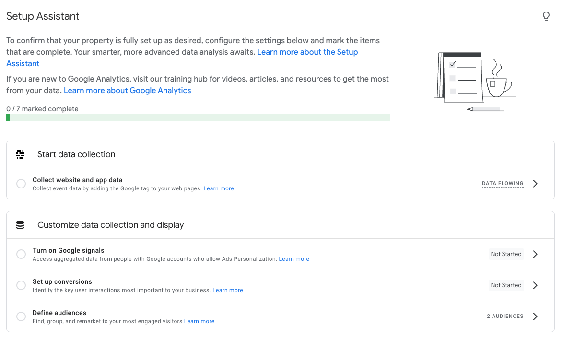Click the Turn on Google signals title

coord(68,250)
